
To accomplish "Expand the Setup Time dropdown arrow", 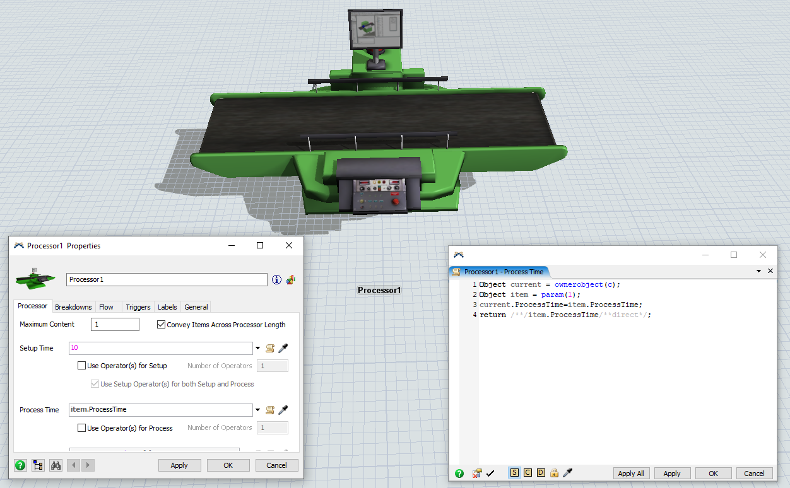I will tap(258, 348).
